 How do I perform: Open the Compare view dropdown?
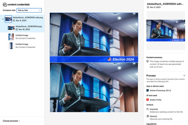point(29,10)
